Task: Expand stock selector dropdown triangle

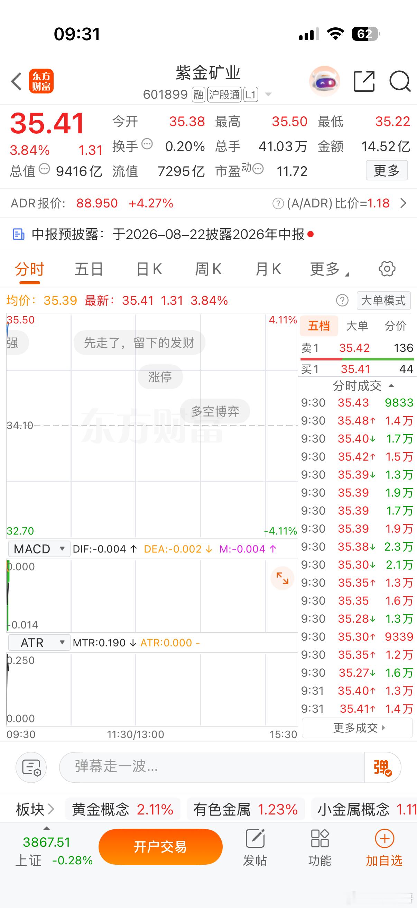Action: (x=268, y=94)
